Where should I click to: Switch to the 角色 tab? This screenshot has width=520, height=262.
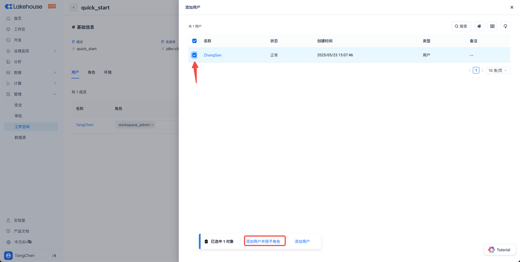pyautogui.click(x=91, y=72)
